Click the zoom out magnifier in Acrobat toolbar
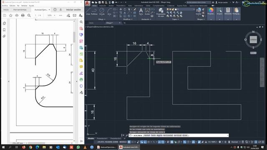This screenshot has width=267, height=150. coord(29,15)
